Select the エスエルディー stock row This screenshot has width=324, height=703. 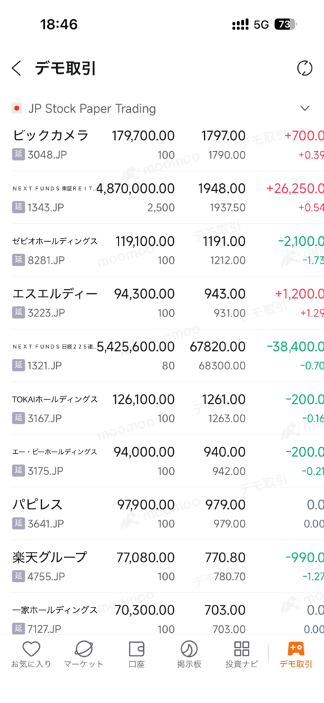[162, 303]
